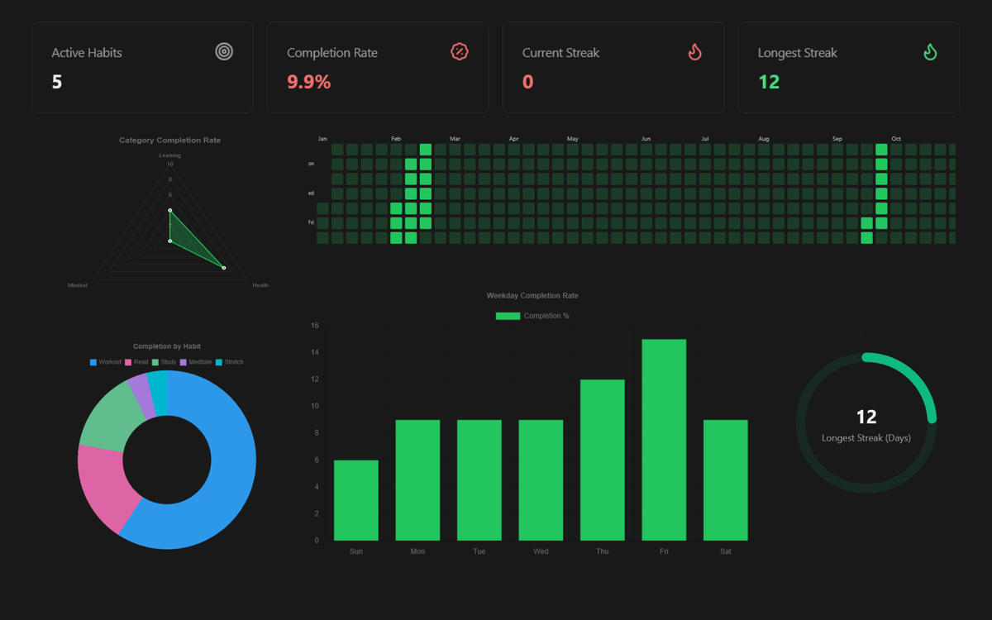Click the Mindset axis label on radar
The height and width of the screenshot is (620, 992).
[x=78, y=285]
